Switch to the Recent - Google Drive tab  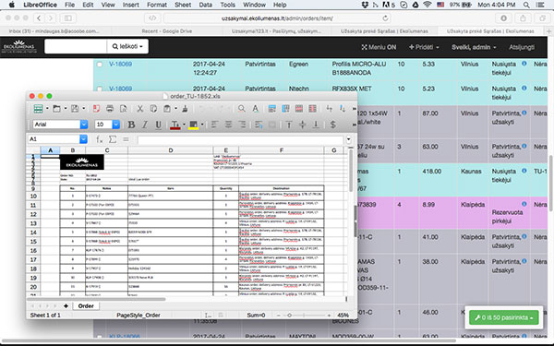tap(167, 31)
